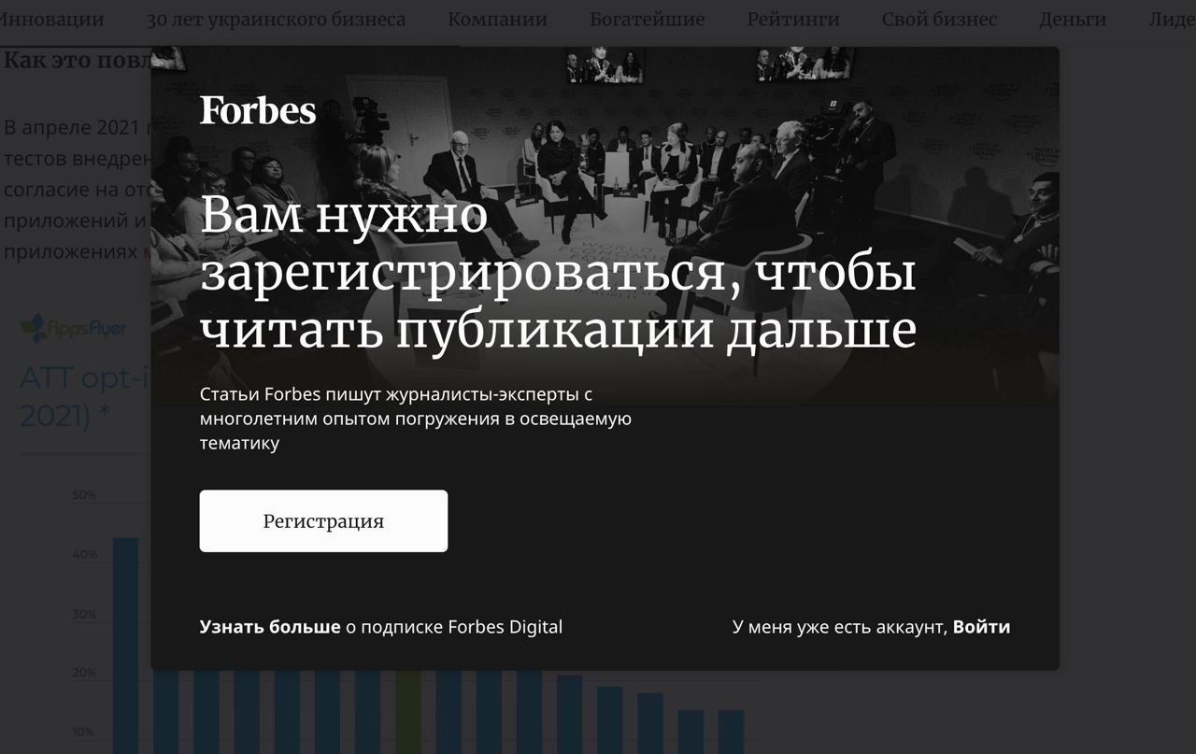Viewport: 1196px width, 754px height.
Task: Click the modal heading Вам нужно зарегистрироваться
Action: click(x=558, y=273)
